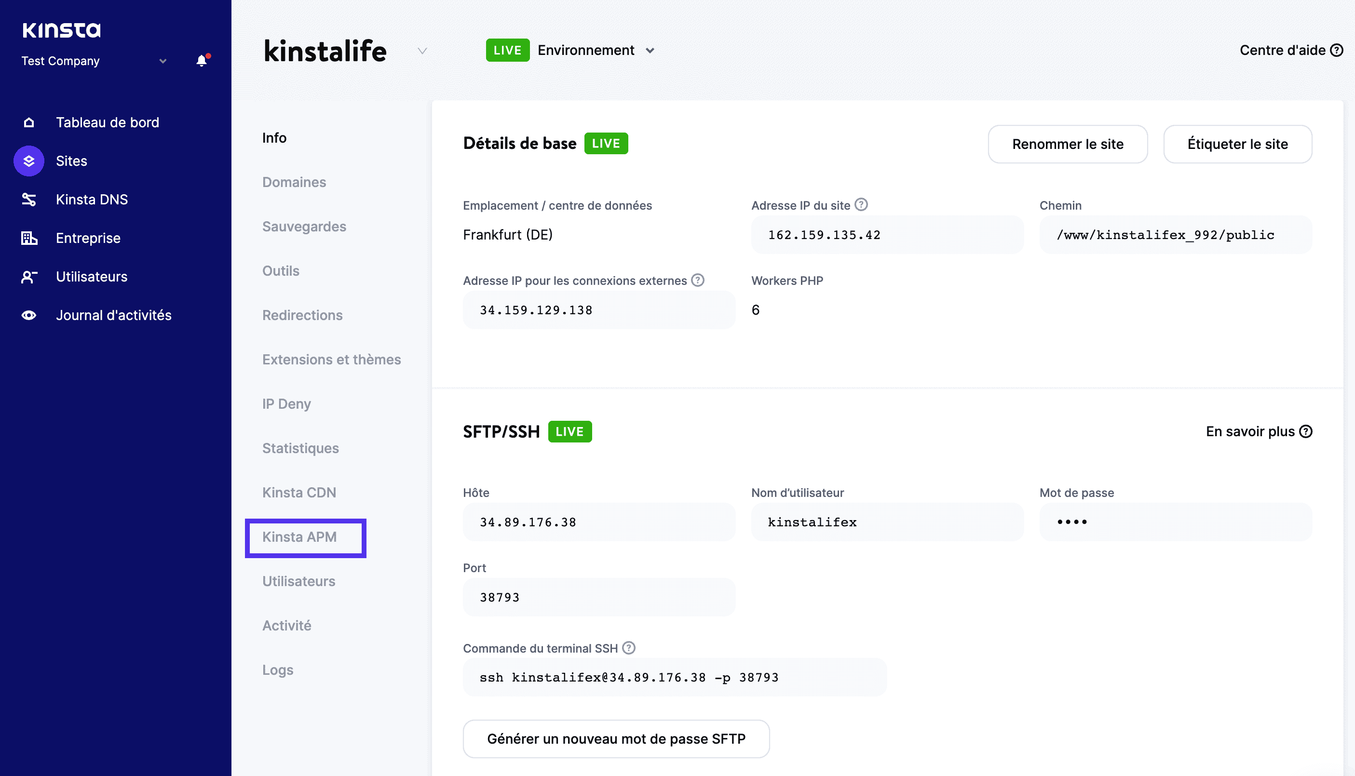This screenshot has width=1355, height=776.
Task: Open the Sites section icon
Action: 29,161
